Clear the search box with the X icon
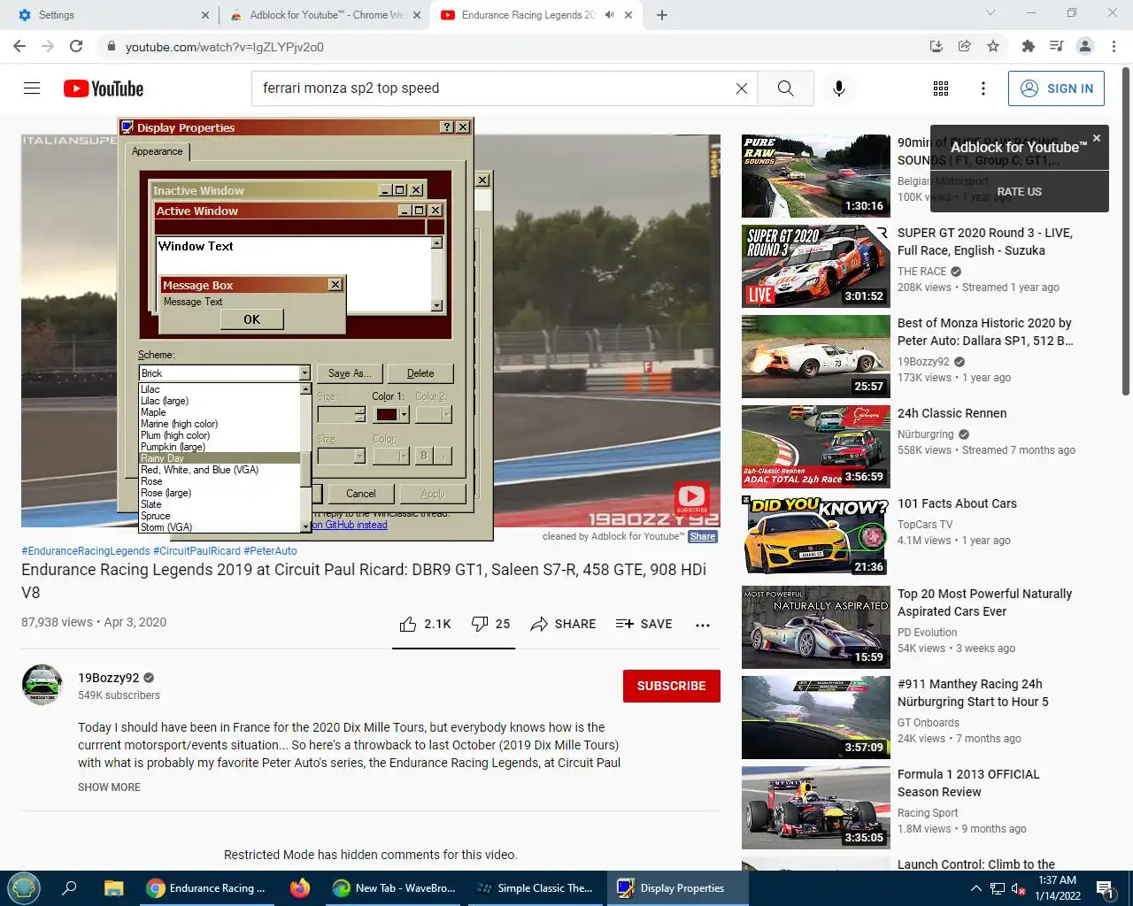The width and height of the screenshot is (1133, 906). 742,88
